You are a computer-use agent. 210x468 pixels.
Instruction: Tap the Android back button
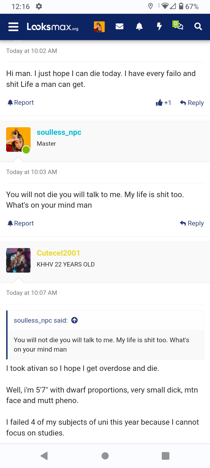pos(44,456)
